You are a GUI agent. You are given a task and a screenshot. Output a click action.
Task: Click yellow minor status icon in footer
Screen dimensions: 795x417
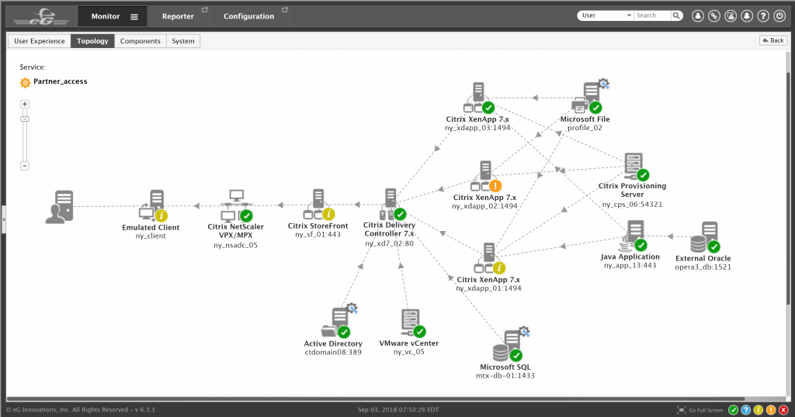(758, 410)
